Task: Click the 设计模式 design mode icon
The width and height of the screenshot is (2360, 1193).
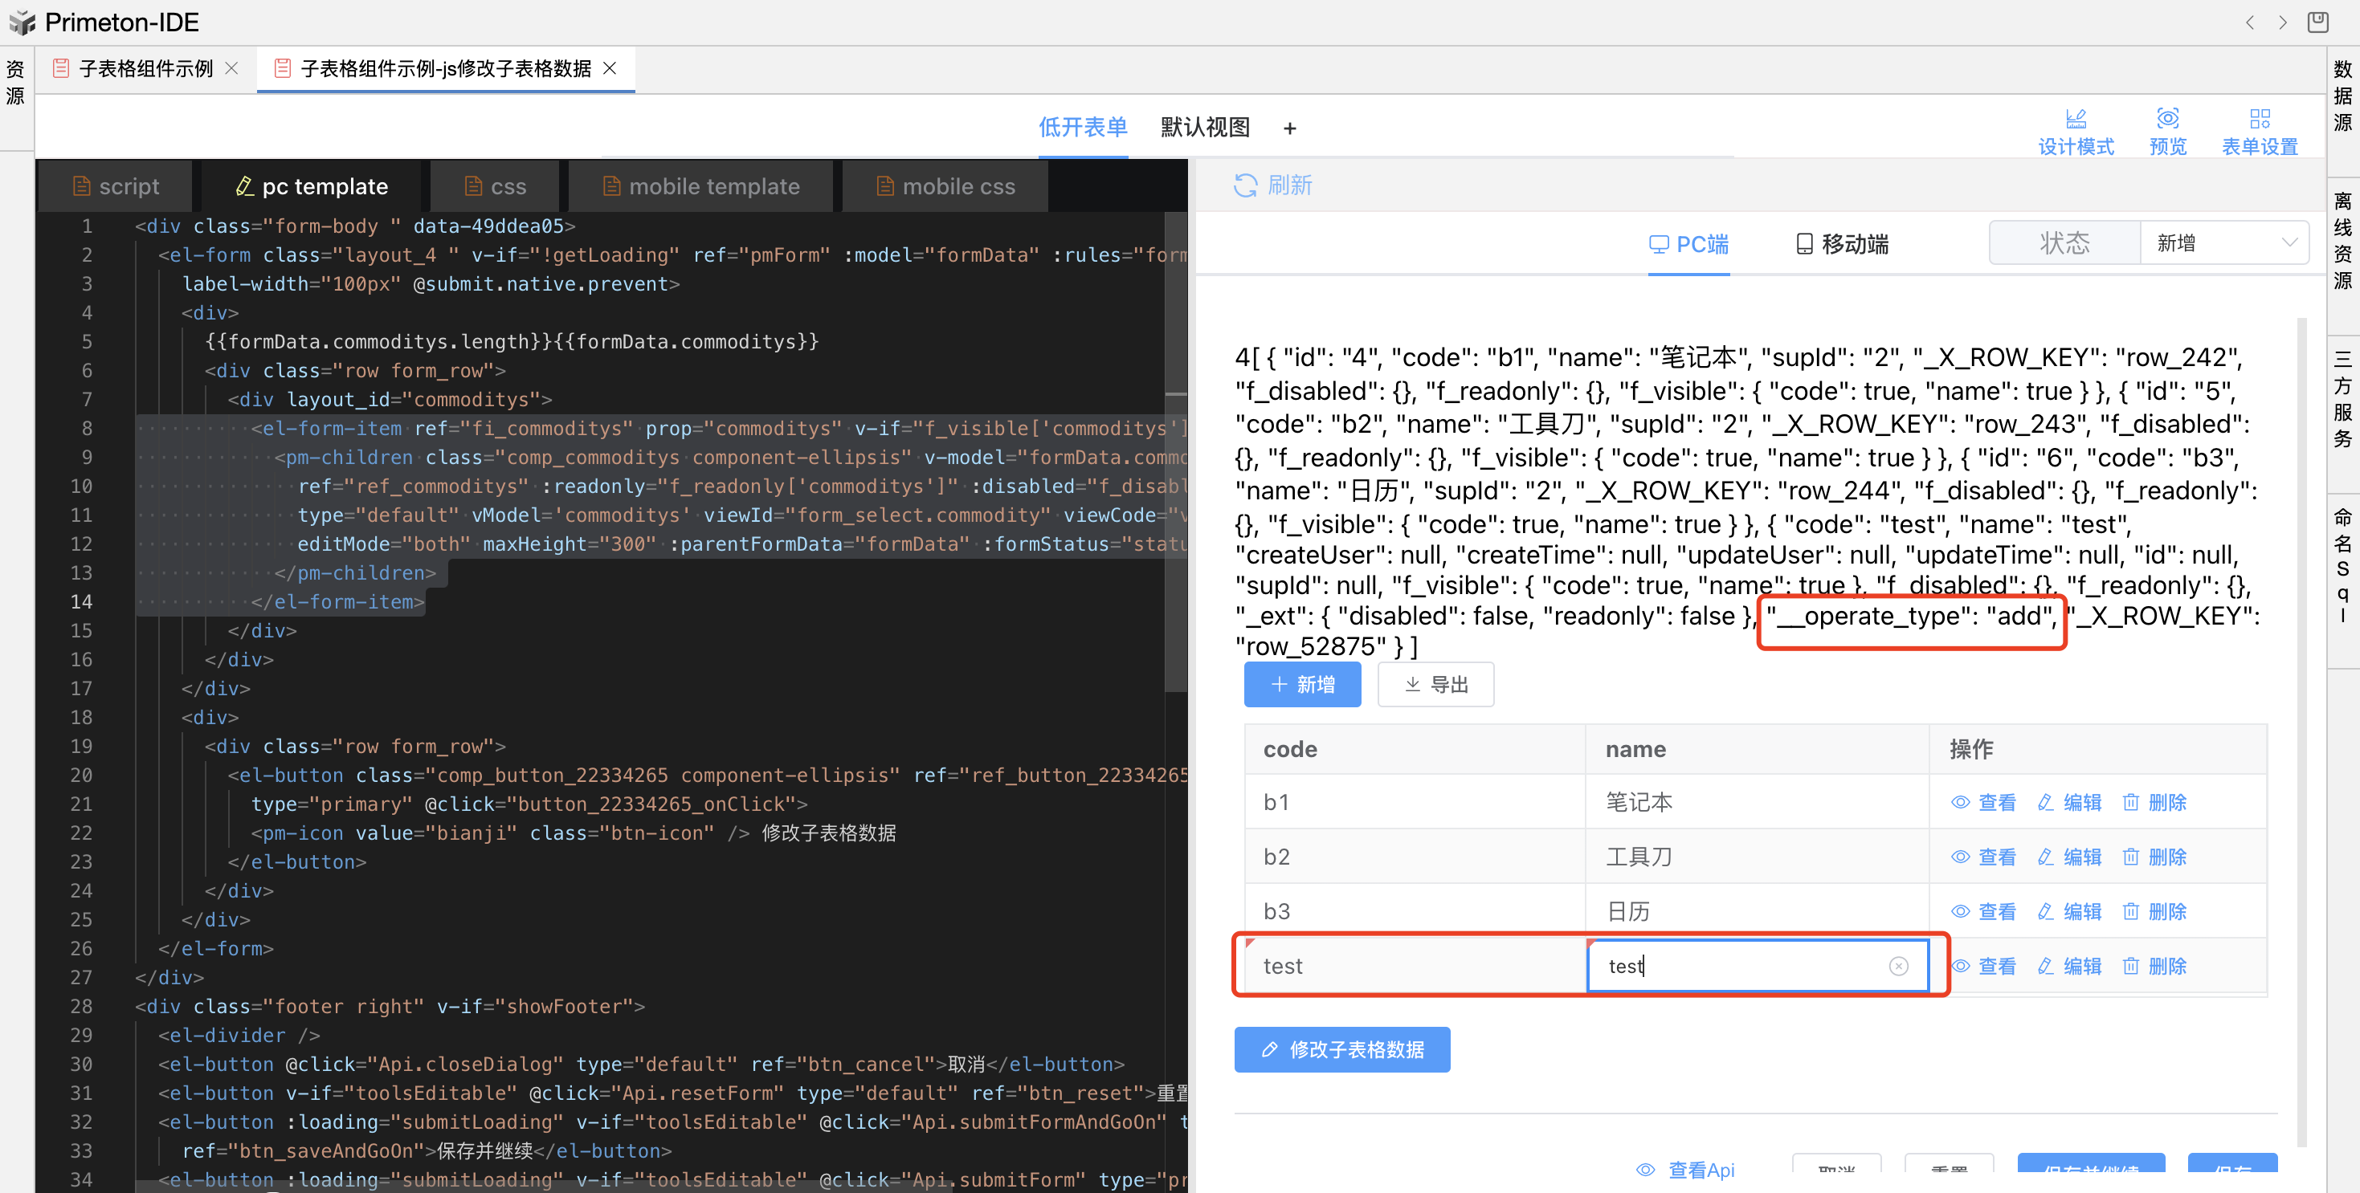Action: 2075,118
